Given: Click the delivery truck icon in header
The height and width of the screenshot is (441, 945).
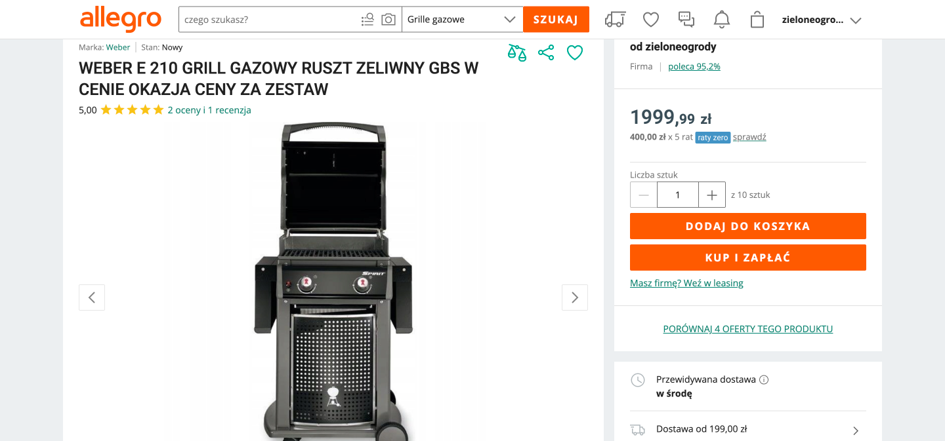Looking at the screenshot, I should click(615, 20).
